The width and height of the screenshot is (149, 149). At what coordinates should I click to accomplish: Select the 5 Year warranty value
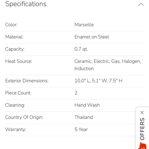coord(81,129)
